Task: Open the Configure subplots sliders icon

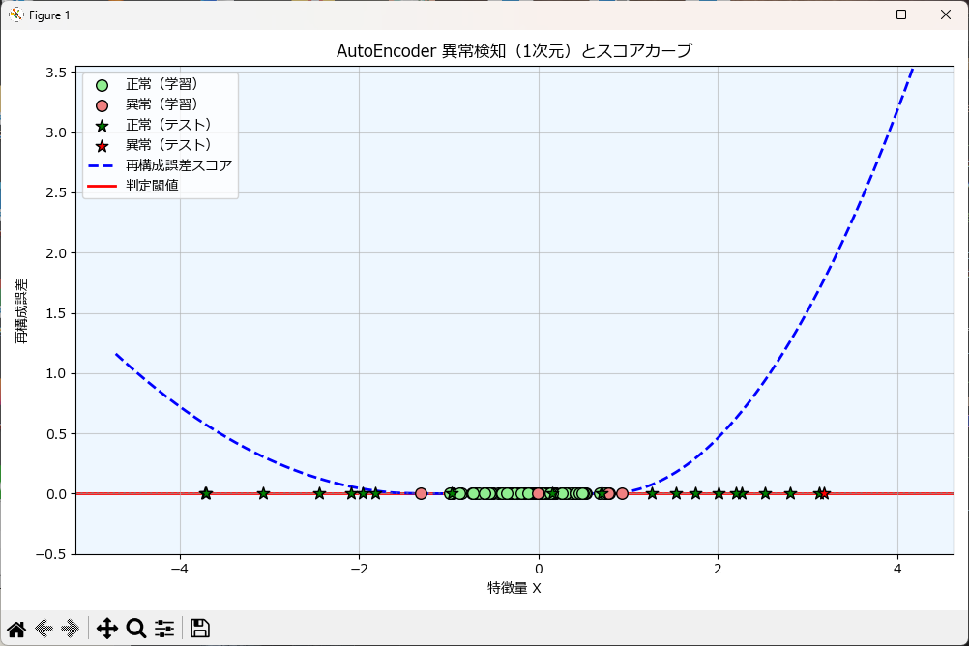Action: [x=164, y=629]
